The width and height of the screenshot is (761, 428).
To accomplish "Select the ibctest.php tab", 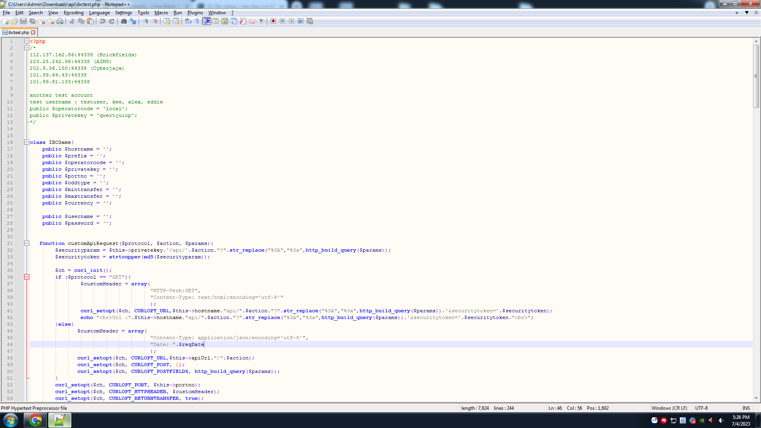I will pyautogui.click(x=19, y=32).
